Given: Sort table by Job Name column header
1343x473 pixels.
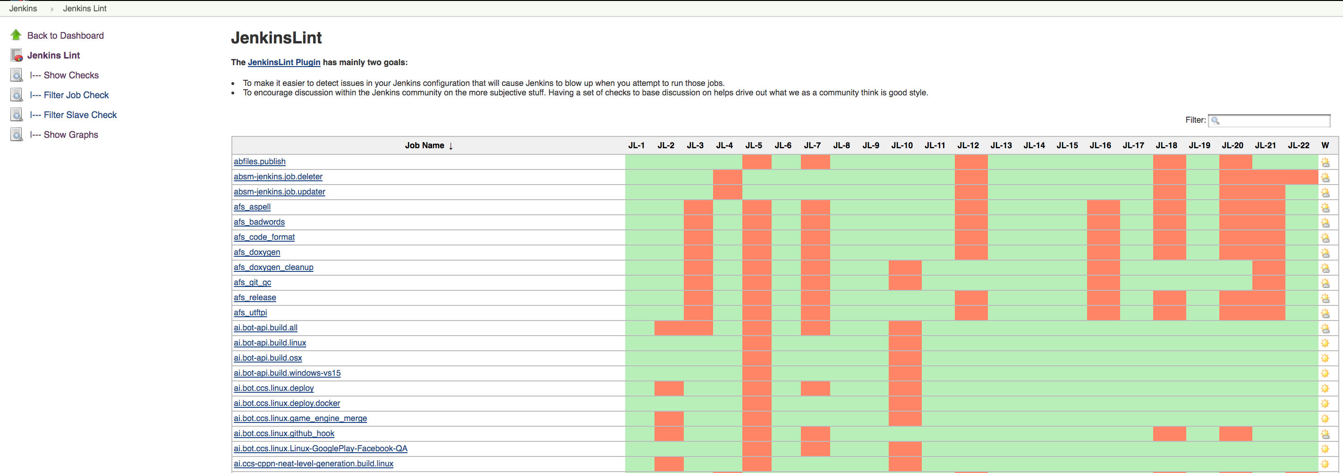Looking at the screenshot, I should pyautogui.click(x=429, y=145).
